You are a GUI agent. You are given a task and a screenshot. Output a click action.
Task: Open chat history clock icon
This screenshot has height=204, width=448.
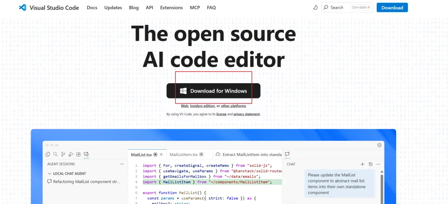(x=370, y=164)
